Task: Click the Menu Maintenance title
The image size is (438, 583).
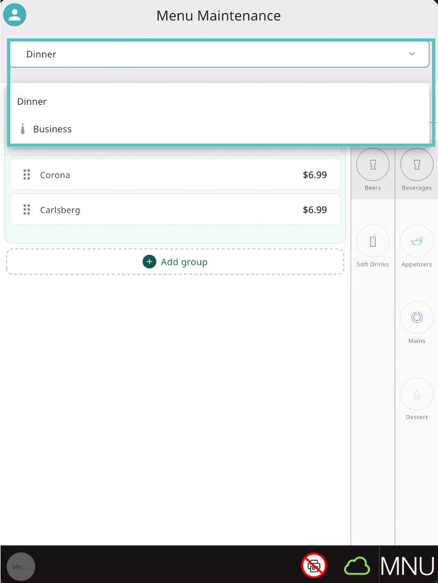Action: (x=218, y=16)
